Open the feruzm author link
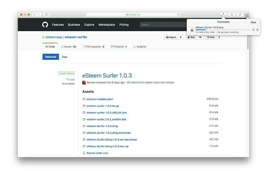The image size is (273, 171). [x=91, y=82]
